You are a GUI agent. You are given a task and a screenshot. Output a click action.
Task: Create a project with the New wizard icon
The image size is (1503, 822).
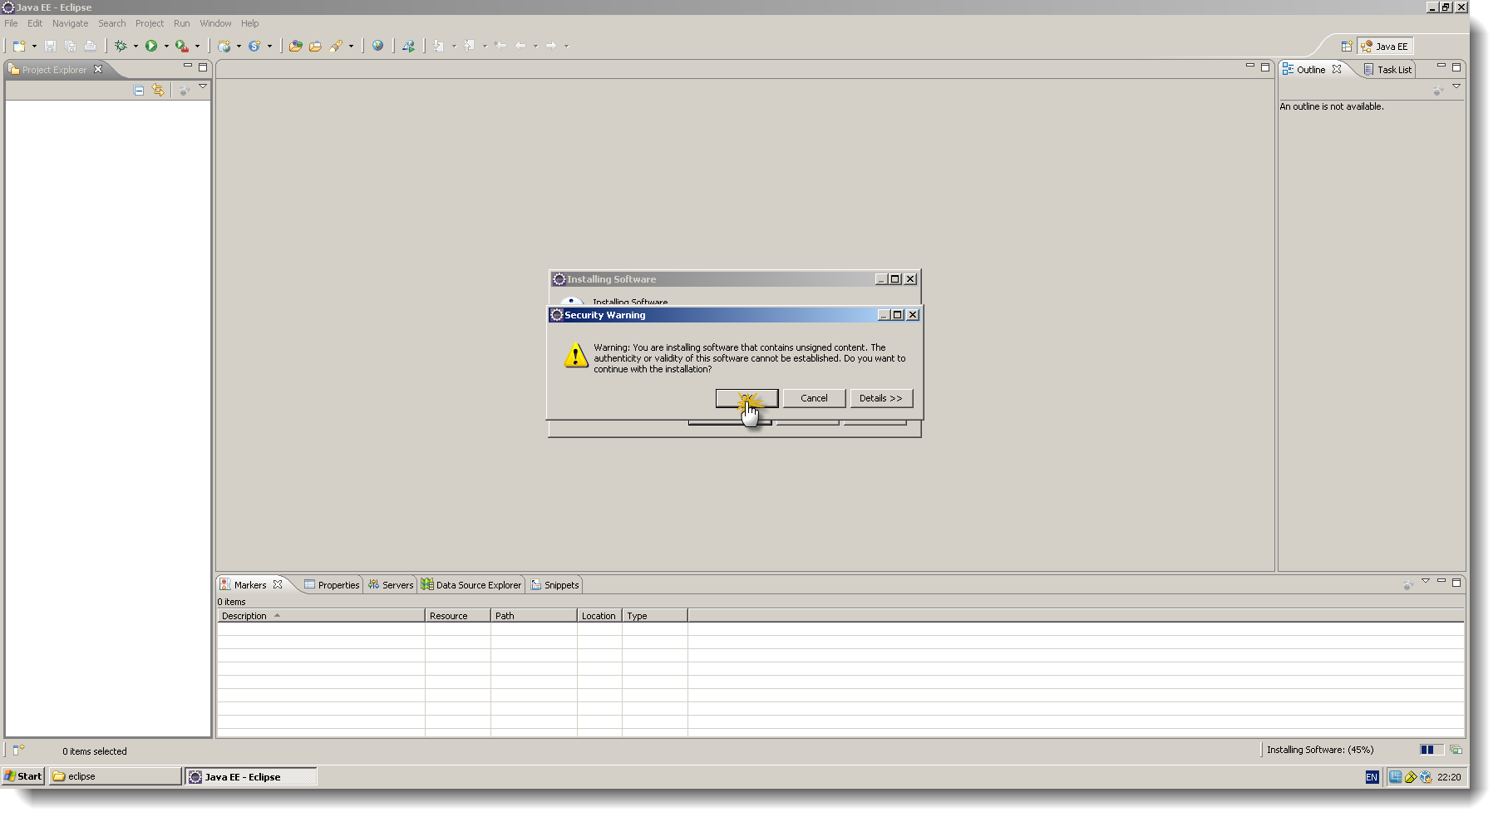tap(17, 46)
